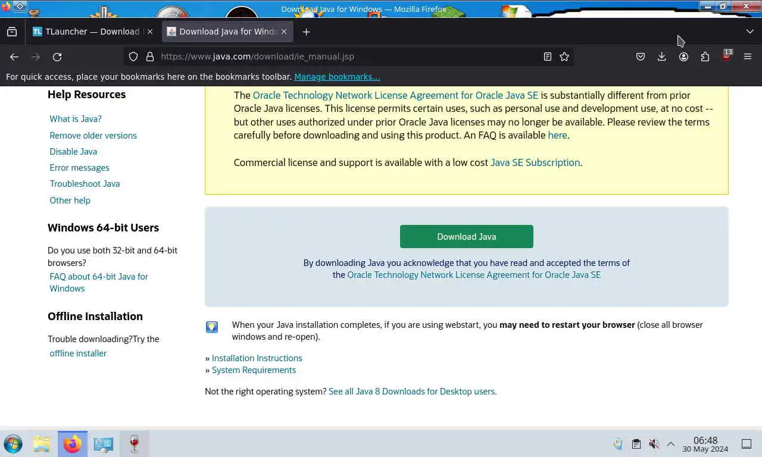Click the 'Windows 64-bit Users' heading

pyautogui.click(x=103, y=228)
